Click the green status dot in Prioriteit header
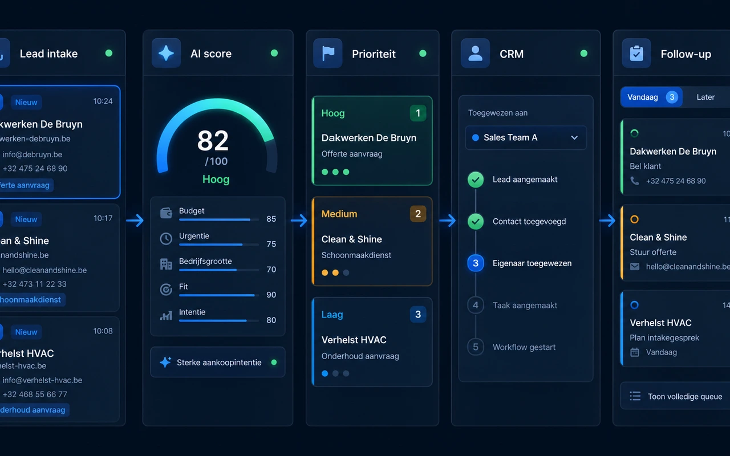Viewport: 730px width, 456px height. tap(423, 53)
